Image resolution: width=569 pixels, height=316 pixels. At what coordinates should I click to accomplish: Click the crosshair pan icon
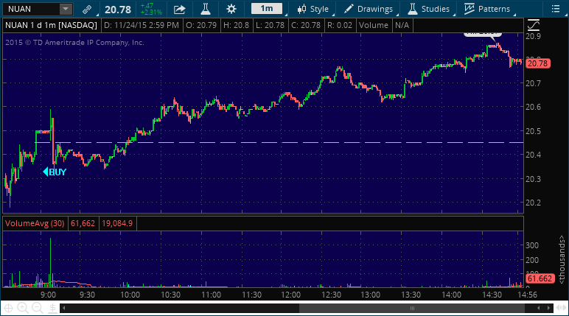[8, 309]
